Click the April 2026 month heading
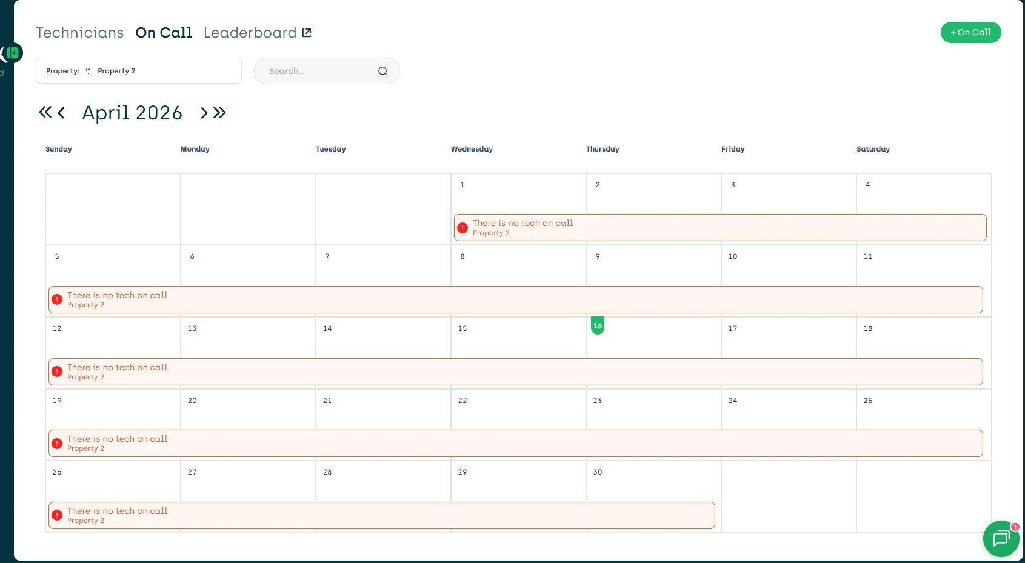 click(x=132, y=113)
